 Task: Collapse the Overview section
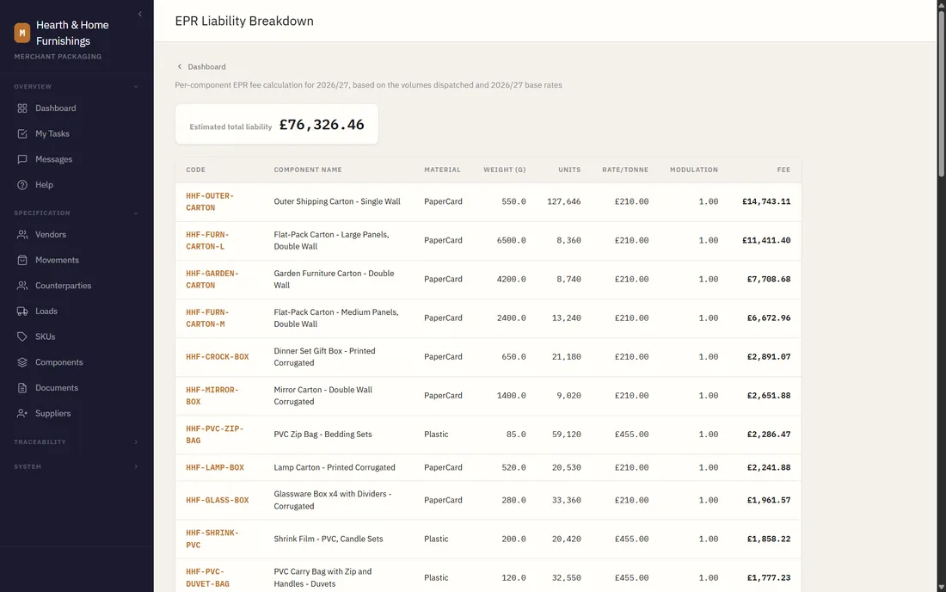(x=136, y=87)
